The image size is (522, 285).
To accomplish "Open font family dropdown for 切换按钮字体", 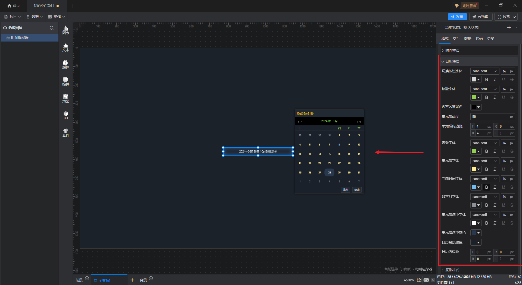I will coord(484,71).
